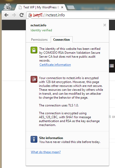This screenshot has height=168, width=115.
Task: Click the page document icon on tab
Action: [20, 7]
